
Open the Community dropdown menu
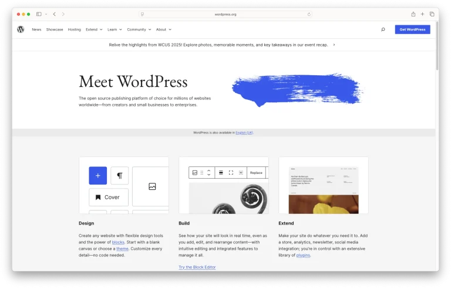click(139, 29)
